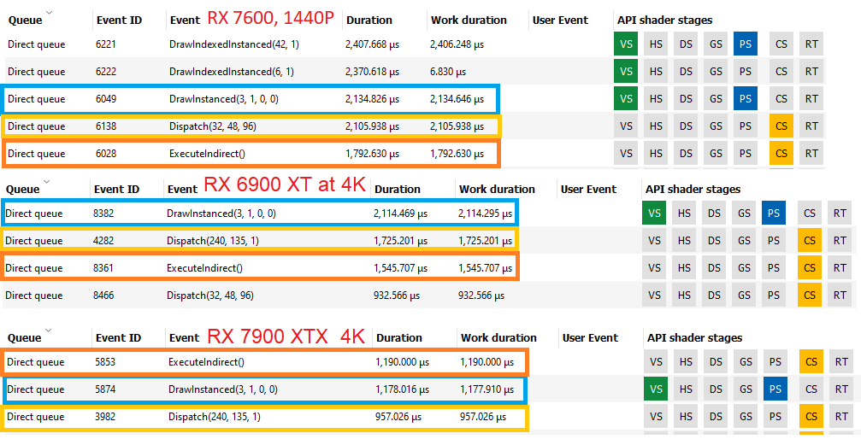Click Direct queue cell of event 3982
The width and height of the screenshot is (861, 439).
[36, 417]
